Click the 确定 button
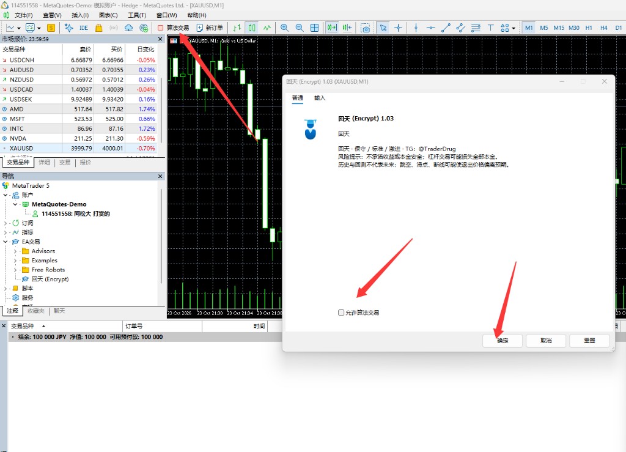Image resolution: width=626 pixels, height=452 pixels. (x=503, y=341)
